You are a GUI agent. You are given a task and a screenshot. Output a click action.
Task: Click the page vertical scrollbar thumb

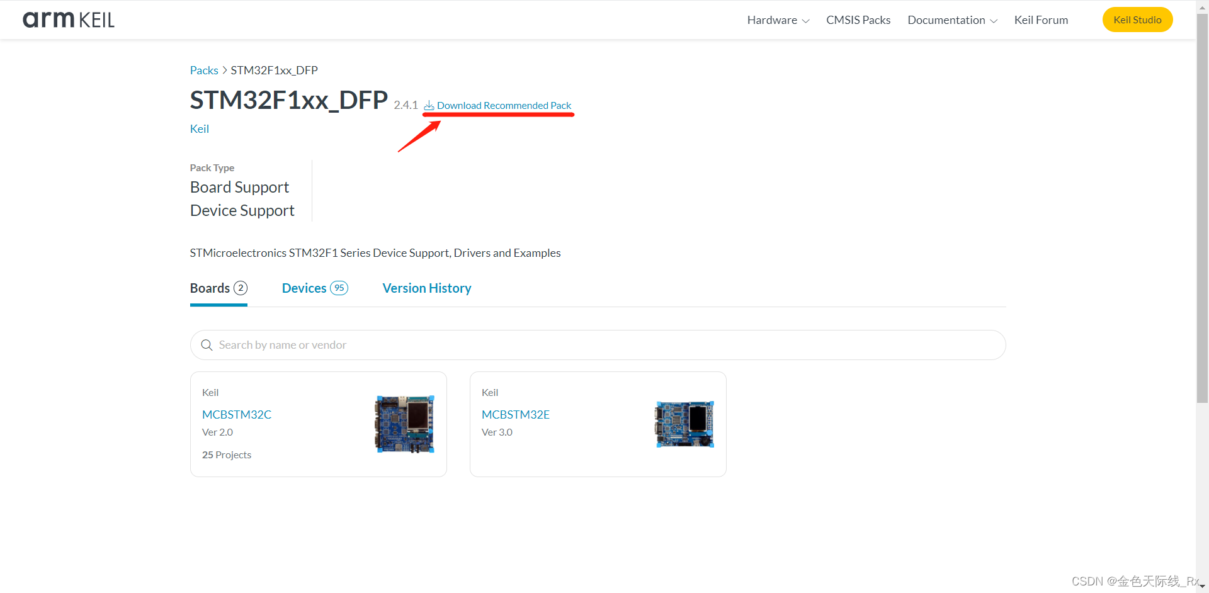point(1202,208)
